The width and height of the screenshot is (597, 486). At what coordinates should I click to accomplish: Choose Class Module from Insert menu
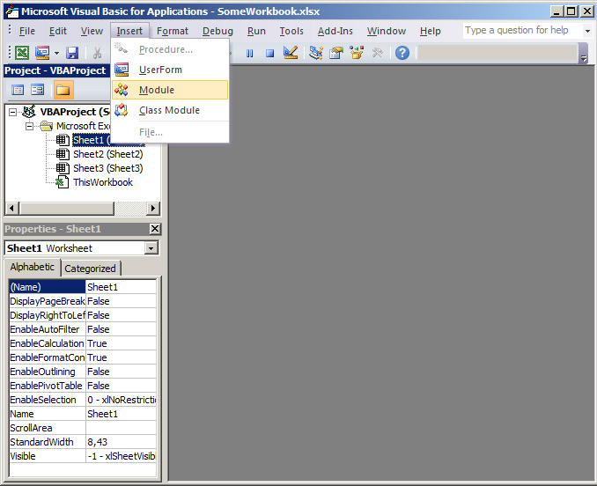point(170,110)
